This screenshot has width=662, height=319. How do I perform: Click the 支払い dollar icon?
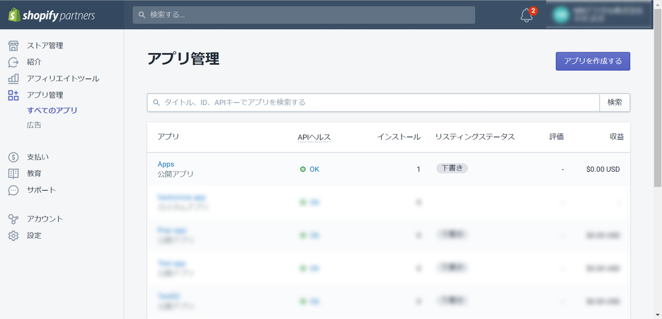[x=13, y=157]
